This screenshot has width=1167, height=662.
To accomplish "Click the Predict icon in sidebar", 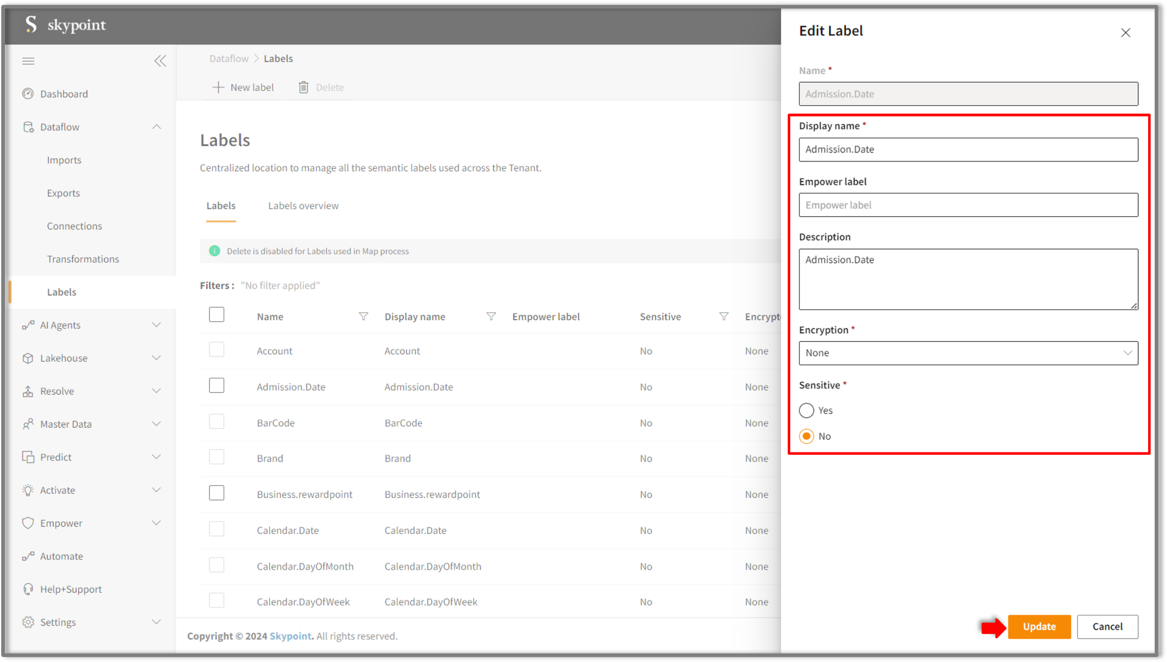I will 29,456.
